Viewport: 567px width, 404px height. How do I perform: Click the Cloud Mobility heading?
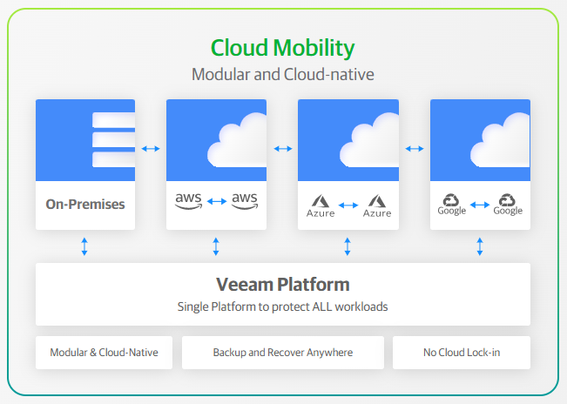[283, 48]
